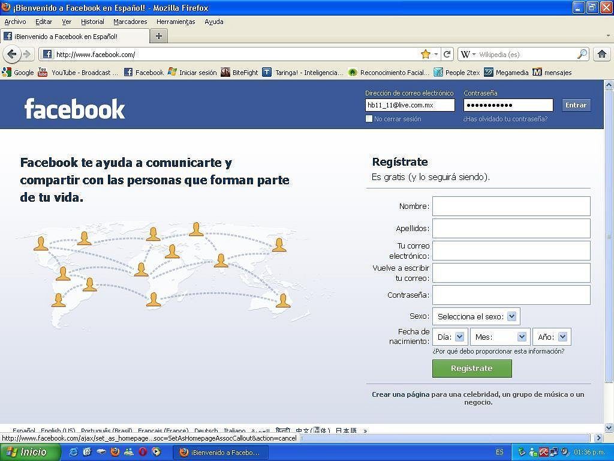Open the Marcadores menu
Image resolution: width=614 pixels, height=461 pixels.
coord(130,22)
